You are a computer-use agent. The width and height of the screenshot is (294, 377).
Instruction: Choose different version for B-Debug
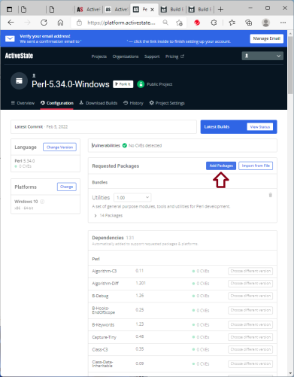[x=250, y=296]
